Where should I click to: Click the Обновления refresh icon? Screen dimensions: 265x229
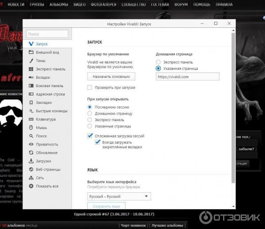pyautogui.click(x=31, y=153)
